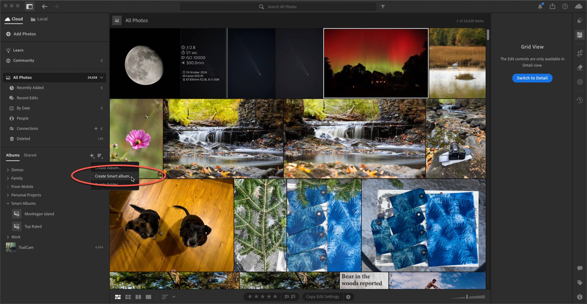Open the Keywords panel
The image size is (587, 304).
[x=580, y=282]
